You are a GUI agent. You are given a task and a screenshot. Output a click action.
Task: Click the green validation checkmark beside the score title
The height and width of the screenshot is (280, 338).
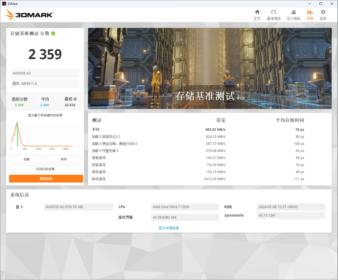(x=53, y=33)
